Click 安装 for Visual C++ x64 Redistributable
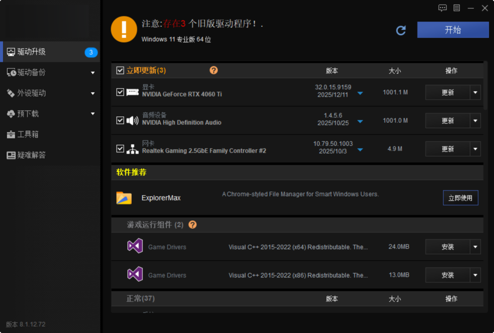 tap(448, 246)
